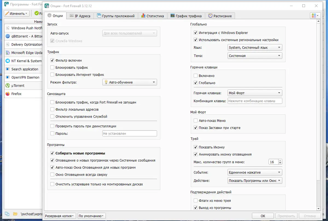Click the Microsoft Edge Update icon
The height and width of the screenshot is (221, 328).
click(8, 53)
